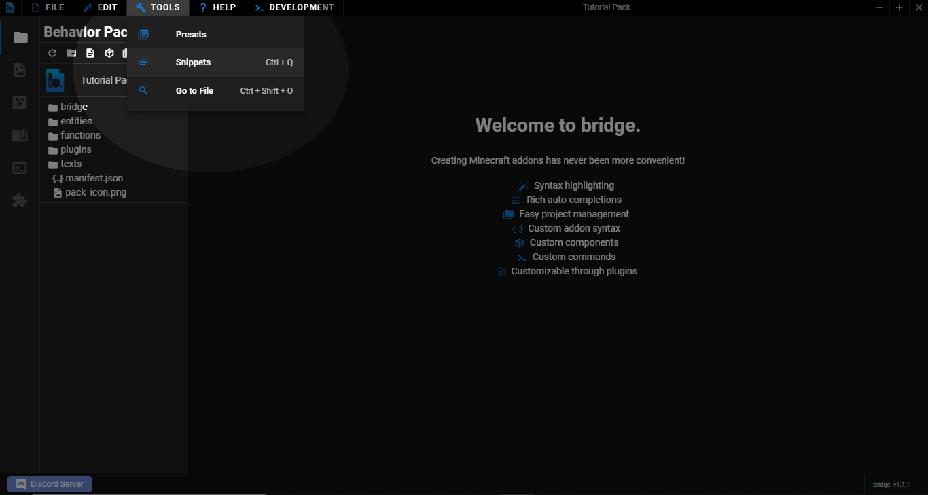The height and width of the screenshot is (495, 928).
Task: Click the Custom commands feature line
Action: (566, 257)
